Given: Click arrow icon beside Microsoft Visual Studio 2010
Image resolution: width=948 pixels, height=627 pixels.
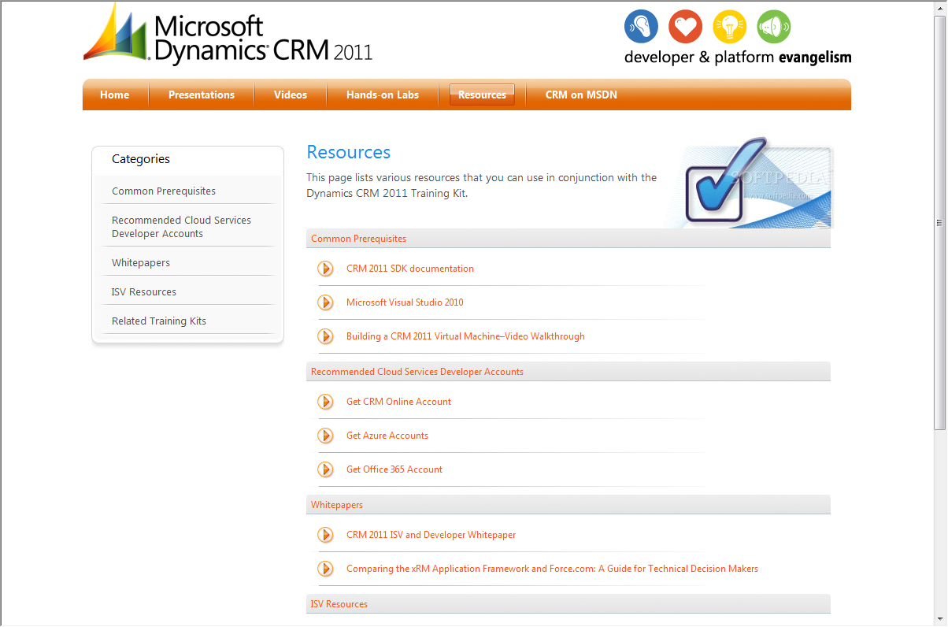Looking at the screenshot, I should 325,302.
